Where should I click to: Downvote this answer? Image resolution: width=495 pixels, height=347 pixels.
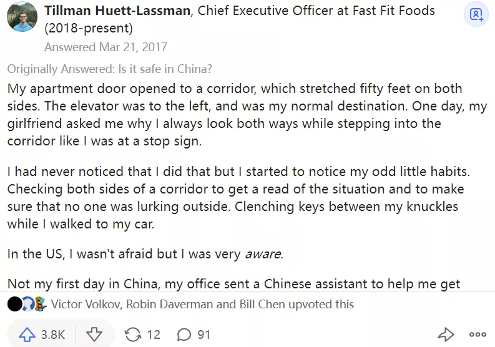point(94,335)
